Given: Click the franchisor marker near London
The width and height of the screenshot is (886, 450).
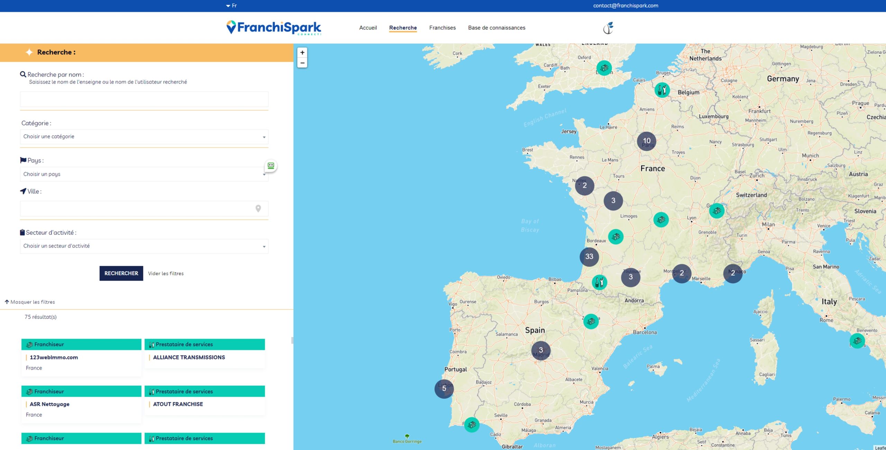Looking at the screenshot, I should pos(604,68).
